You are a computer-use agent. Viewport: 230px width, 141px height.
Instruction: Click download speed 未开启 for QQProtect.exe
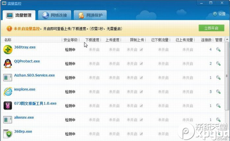94,64
